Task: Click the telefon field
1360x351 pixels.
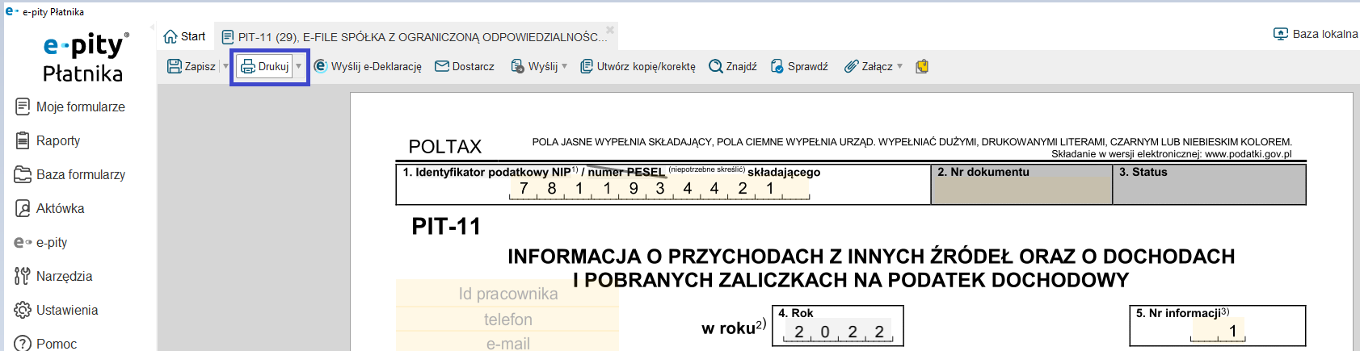Action: (x=507, y=320)
